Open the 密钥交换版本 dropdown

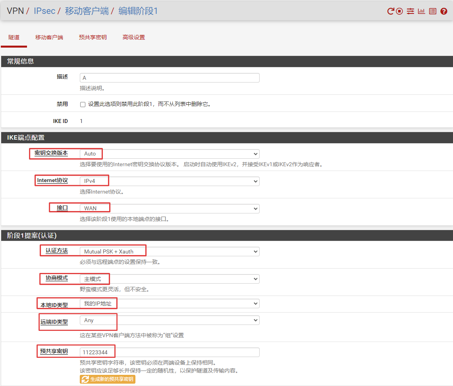click(170, 154)
